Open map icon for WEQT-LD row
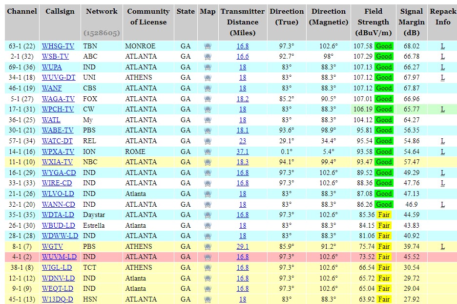 [208, 289]
